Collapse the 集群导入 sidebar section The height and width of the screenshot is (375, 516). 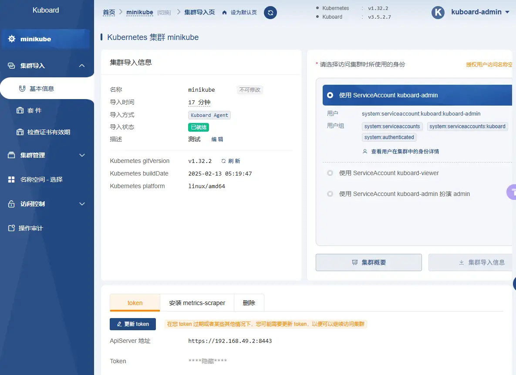coord(82,66)
